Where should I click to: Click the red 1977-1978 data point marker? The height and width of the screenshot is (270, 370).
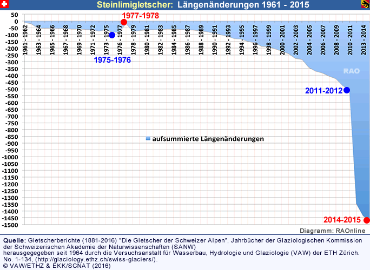pos(124,22)
